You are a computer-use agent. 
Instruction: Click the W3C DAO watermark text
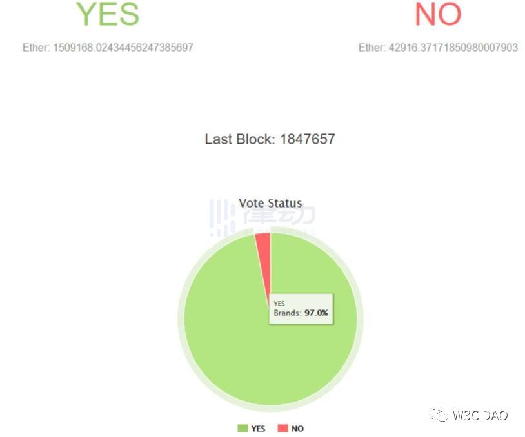point(480,415)
